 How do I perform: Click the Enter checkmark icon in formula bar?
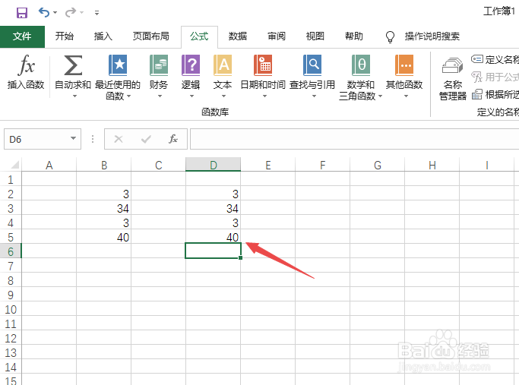(146, 139)
